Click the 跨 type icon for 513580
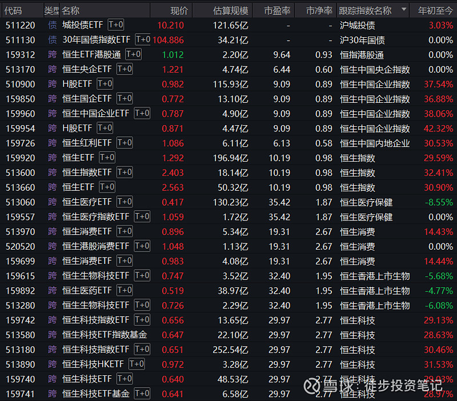 (53, 335)
